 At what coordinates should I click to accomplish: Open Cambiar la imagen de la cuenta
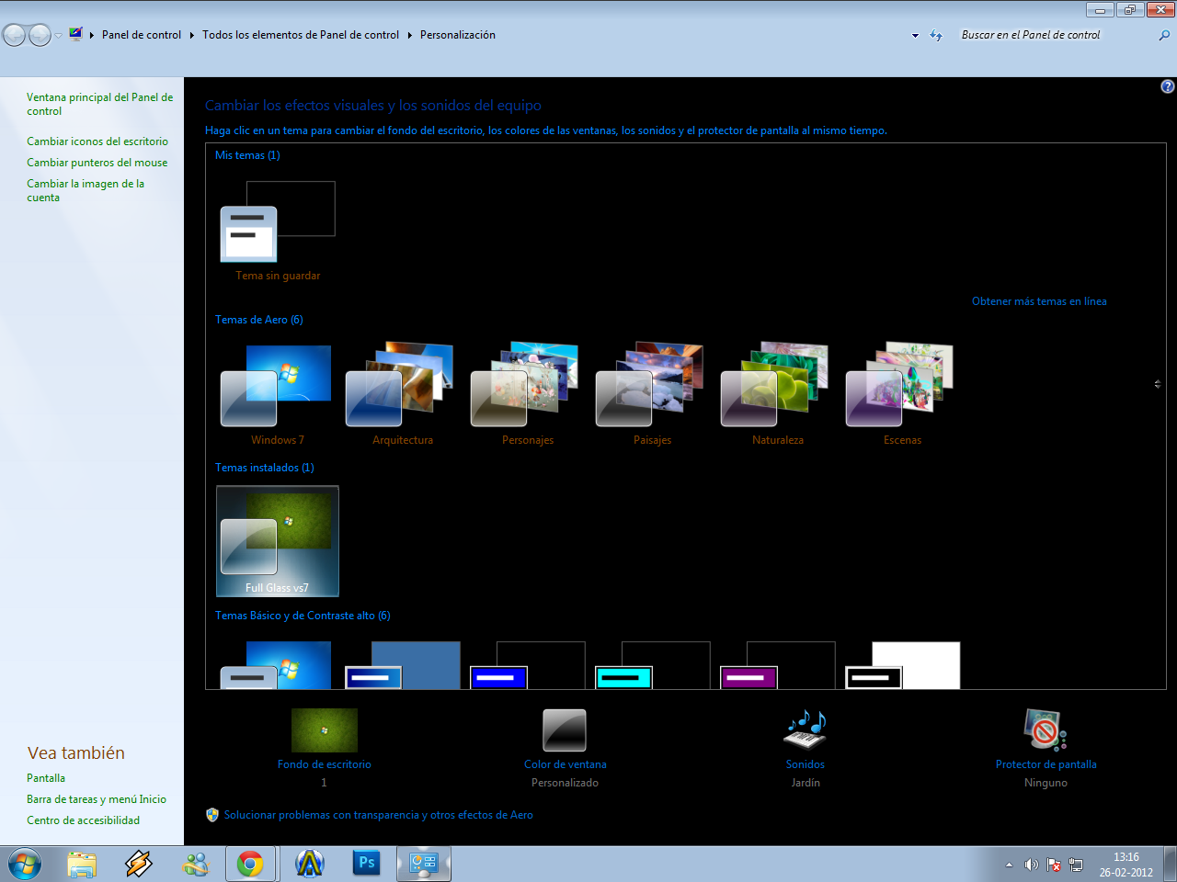point(86,190)
